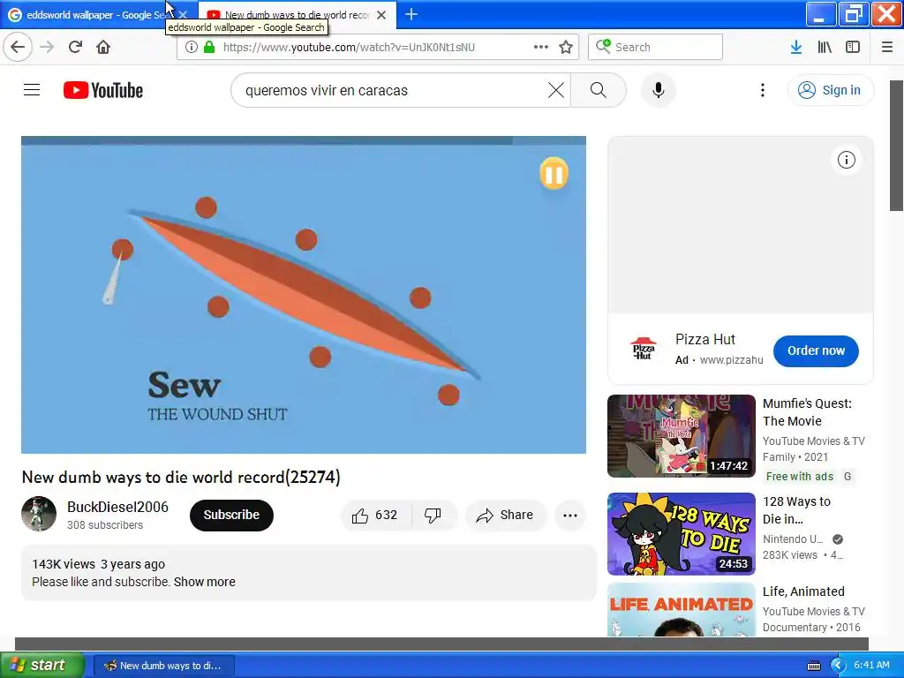Click the 143K views text
This screenshot has height=678, width=904.
(x=64, y=564)
